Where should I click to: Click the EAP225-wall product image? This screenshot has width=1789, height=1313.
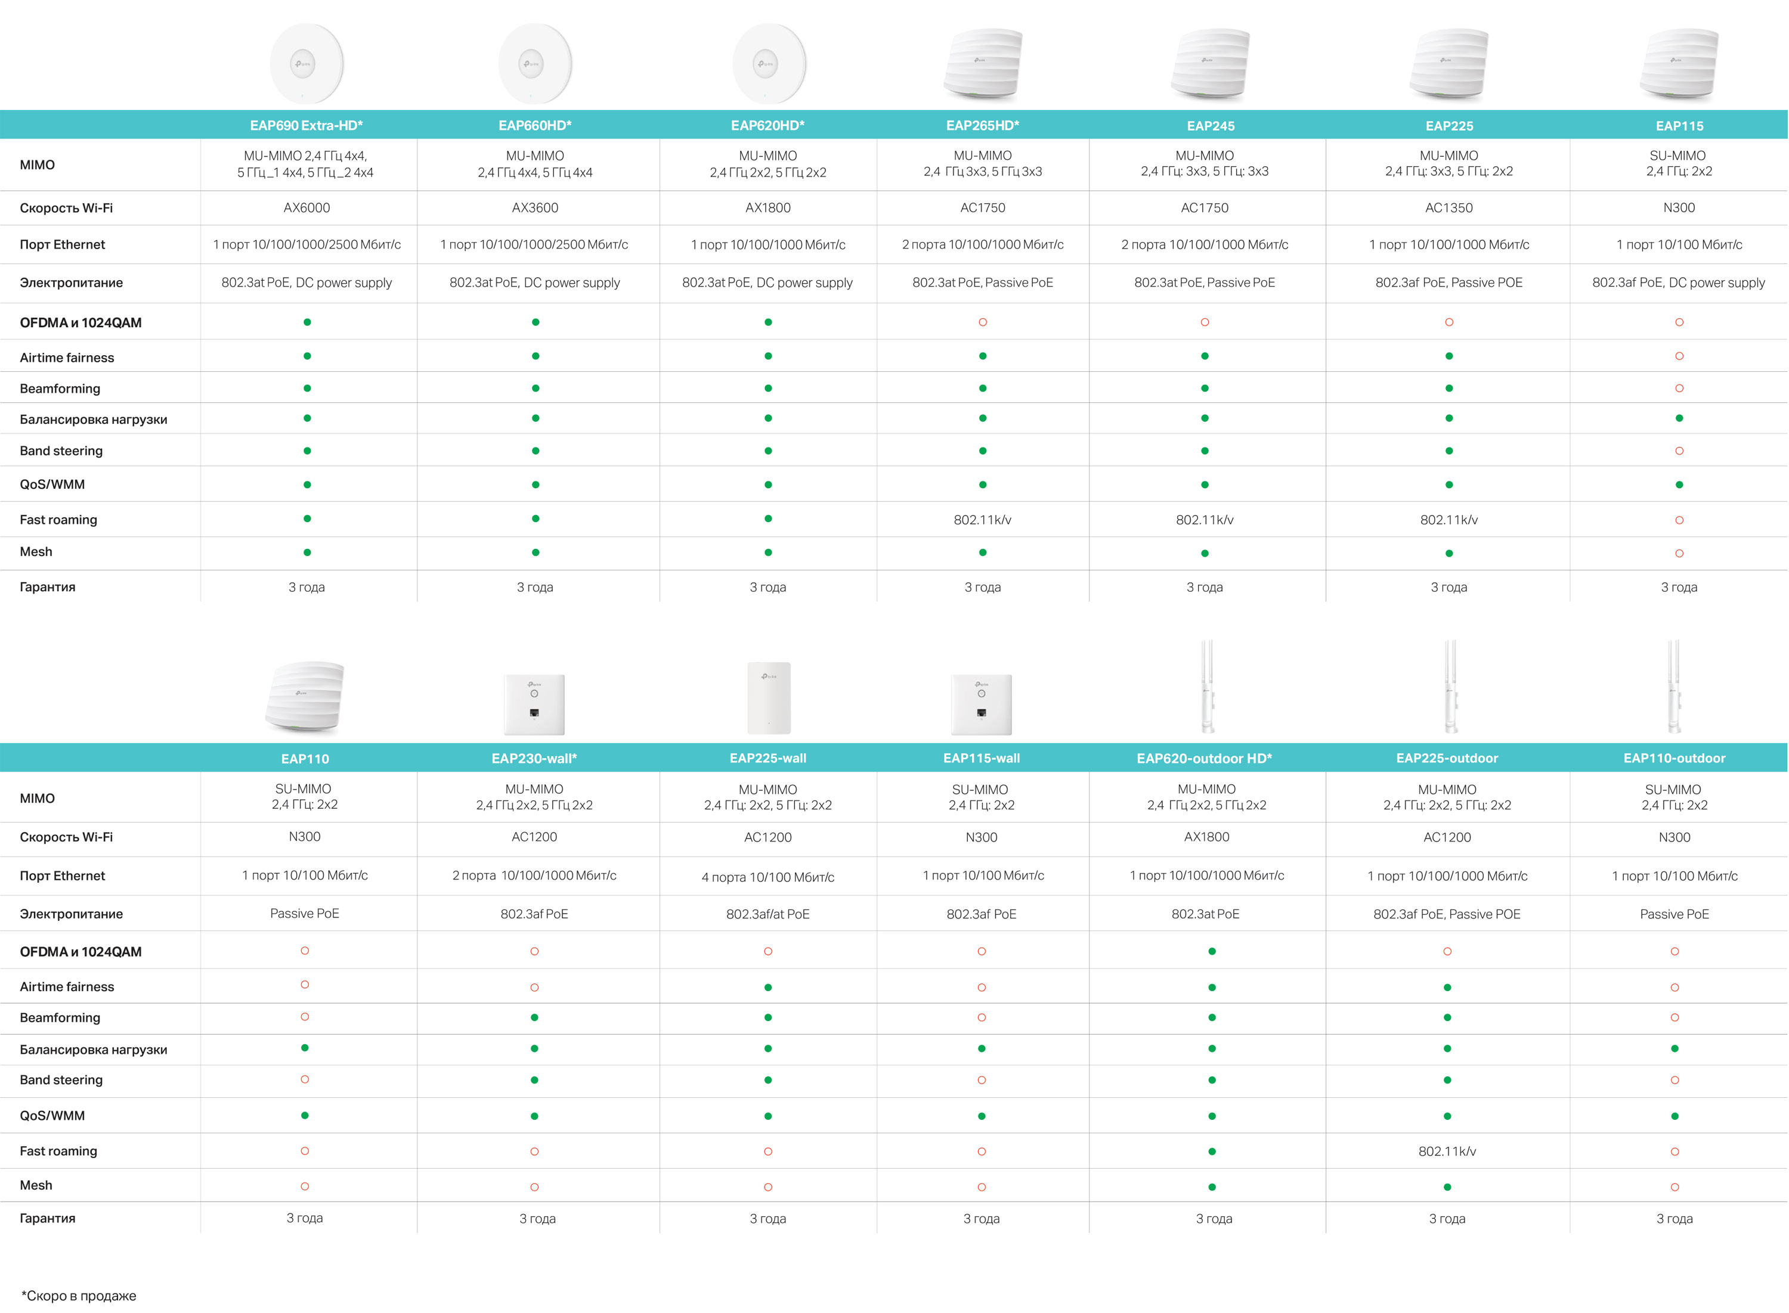[x=768, y=698]
